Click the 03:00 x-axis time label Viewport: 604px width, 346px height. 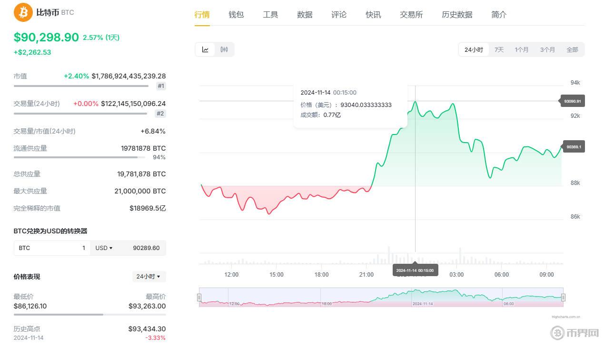tap(456, 275)
